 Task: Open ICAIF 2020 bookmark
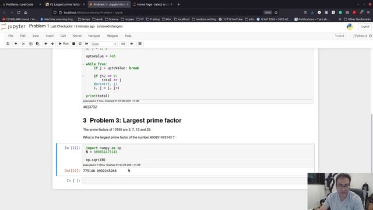[274, 19]
